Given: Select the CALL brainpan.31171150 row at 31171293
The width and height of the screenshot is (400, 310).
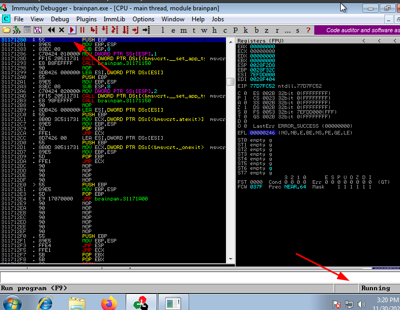Looking at the screenshot, I should tap(113, 63).
